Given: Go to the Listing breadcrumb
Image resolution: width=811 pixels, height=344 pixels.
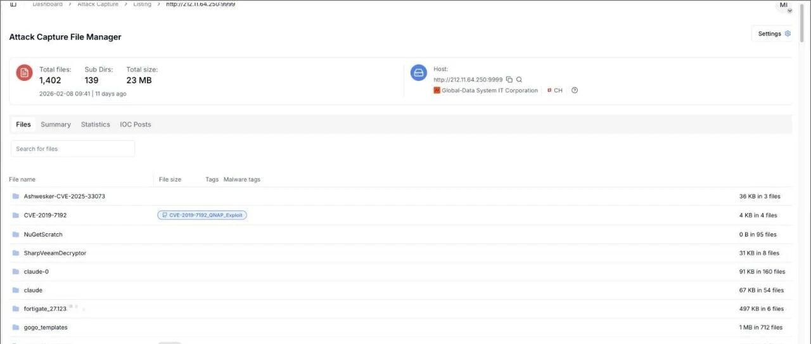Looking at the screenshot, I should pyautogui.click(x=142, y=4).
